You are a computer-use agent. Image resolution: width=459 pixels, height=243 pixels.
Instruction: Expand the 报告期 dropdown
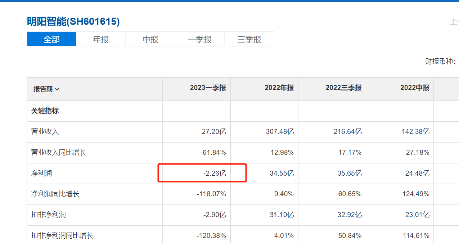pyautogui.click(x=46, y=89)
